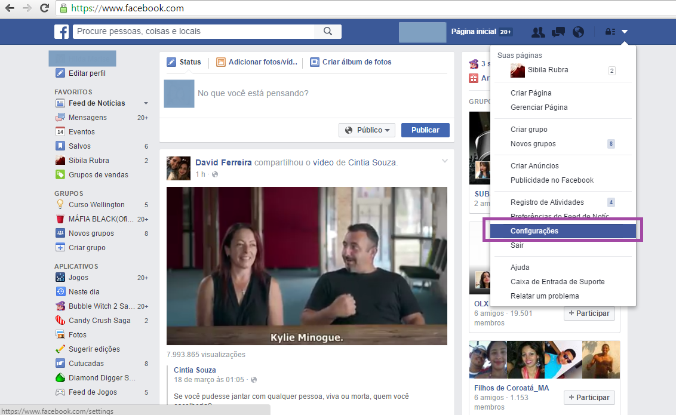
Task: Choose Criar Anúncios in the menu
Action: tap(534, 166)
